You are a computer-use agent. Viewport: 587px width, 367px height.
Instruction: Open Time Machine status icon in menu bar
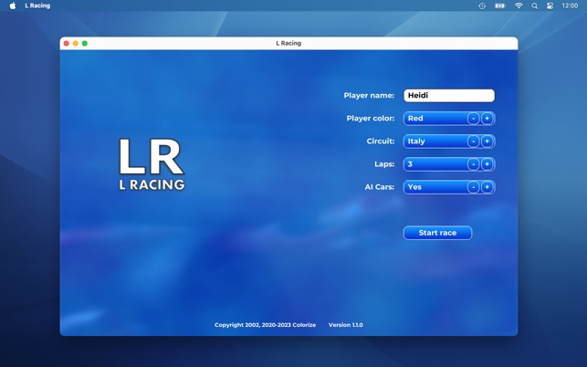482,5
